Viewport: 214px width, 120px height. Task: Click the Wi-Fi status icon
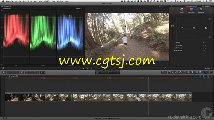tap(184, 1)
